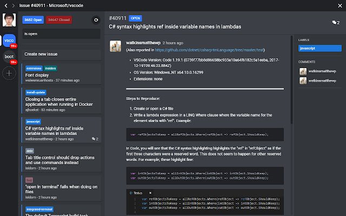Show 34647 Closed issues
Screen dimensions: 346x216
(x=59, y=20)
